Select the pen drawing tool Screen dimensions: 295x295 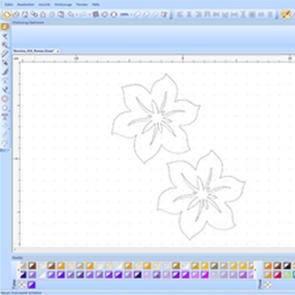coord(5,62)
